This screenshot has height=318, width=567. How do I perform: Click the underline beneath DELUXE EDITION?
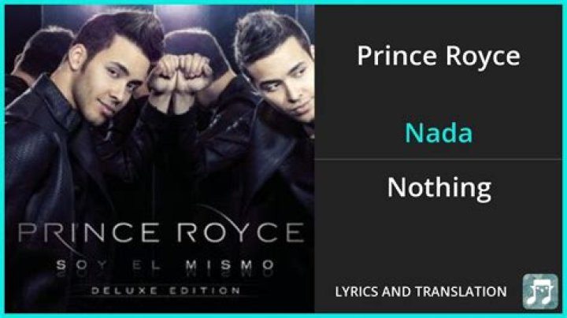coord(165,296)
